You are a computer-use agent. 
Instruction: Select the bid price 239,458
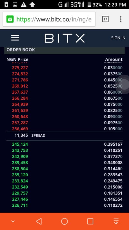(x=20, y=163)
